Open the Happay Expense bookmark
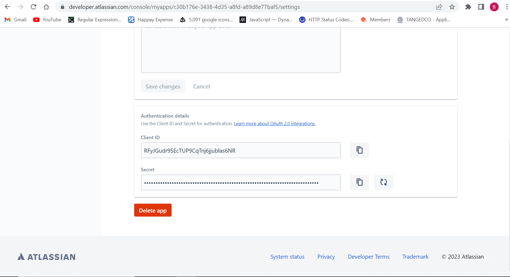Image resolution: width=510 pixels, height=277 pixels. [x=150, y=19]
